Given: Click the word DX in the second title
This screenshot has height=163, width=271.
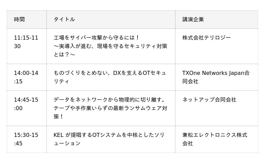Looking at the screenshot, I should [117, 73].
